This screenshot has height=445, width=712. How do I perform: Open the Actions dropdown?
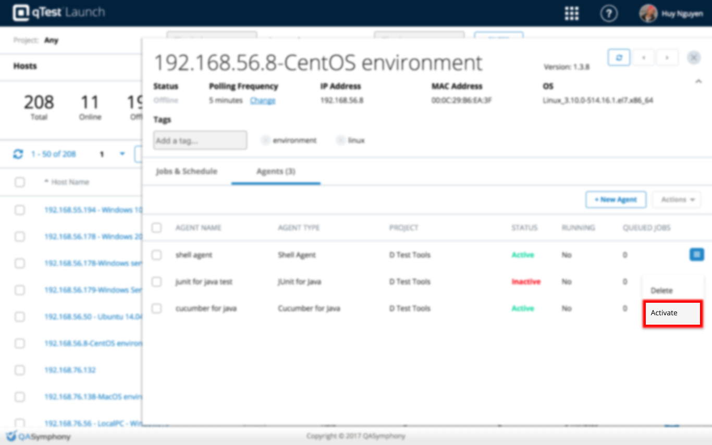click(x=677, y=200)
